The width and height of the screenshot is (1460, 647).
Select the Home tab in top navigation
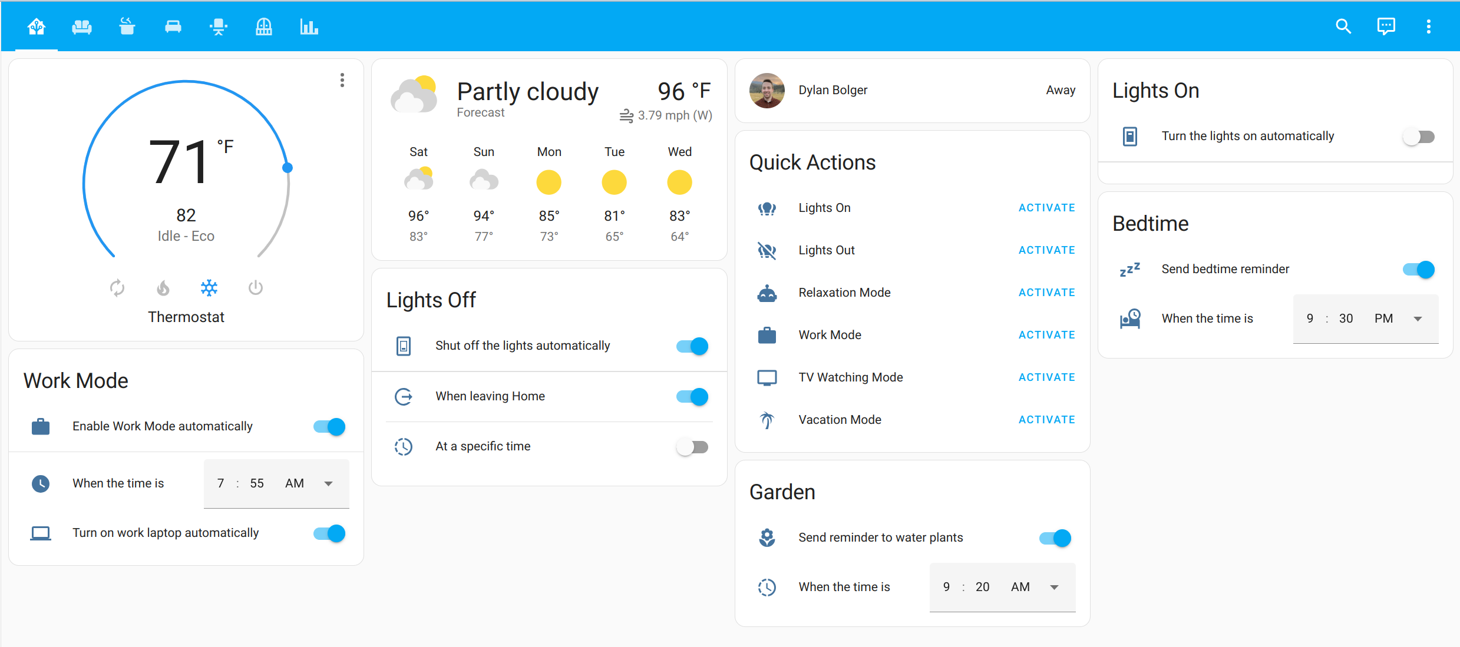(x=35, y=25)
